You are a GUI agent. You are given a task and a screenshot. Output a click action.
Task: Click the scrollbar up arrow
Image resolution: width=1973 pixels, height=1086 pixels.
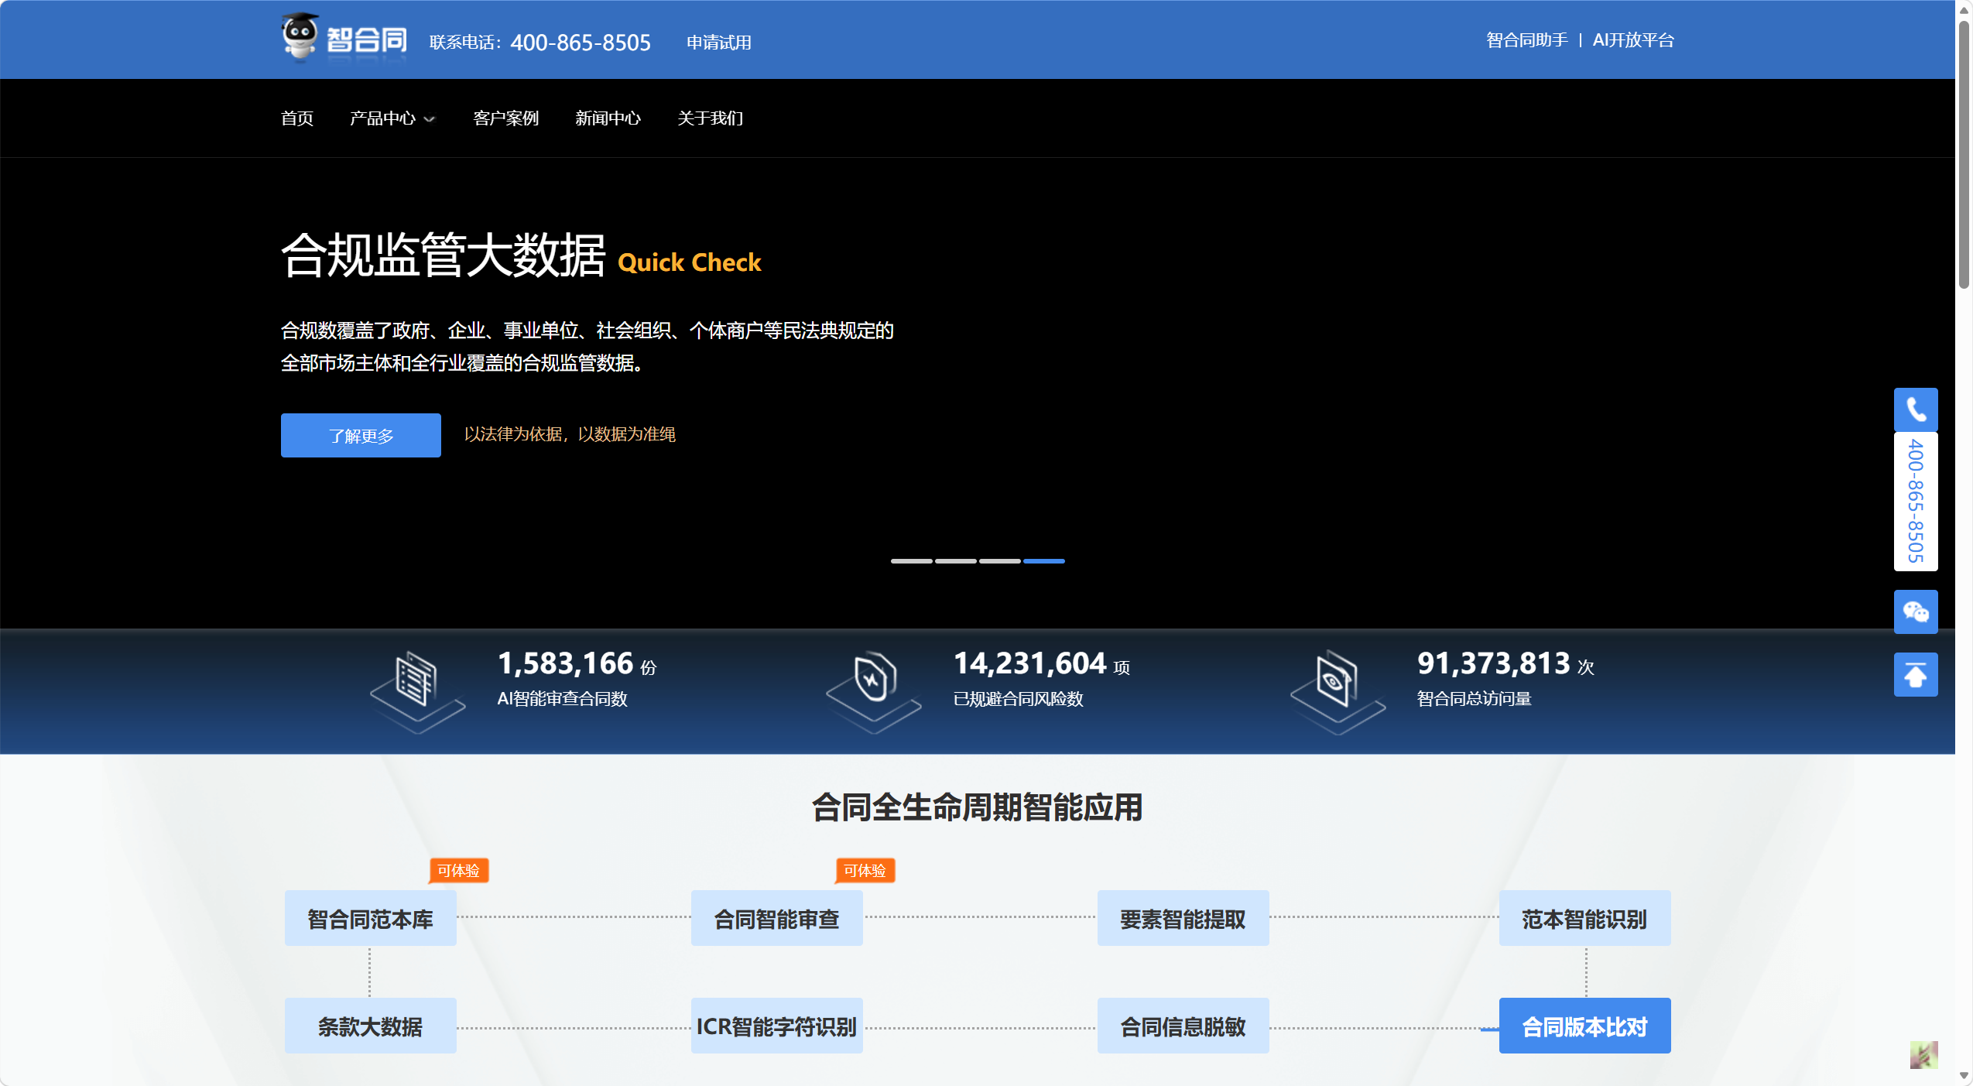pos(1964,10)
